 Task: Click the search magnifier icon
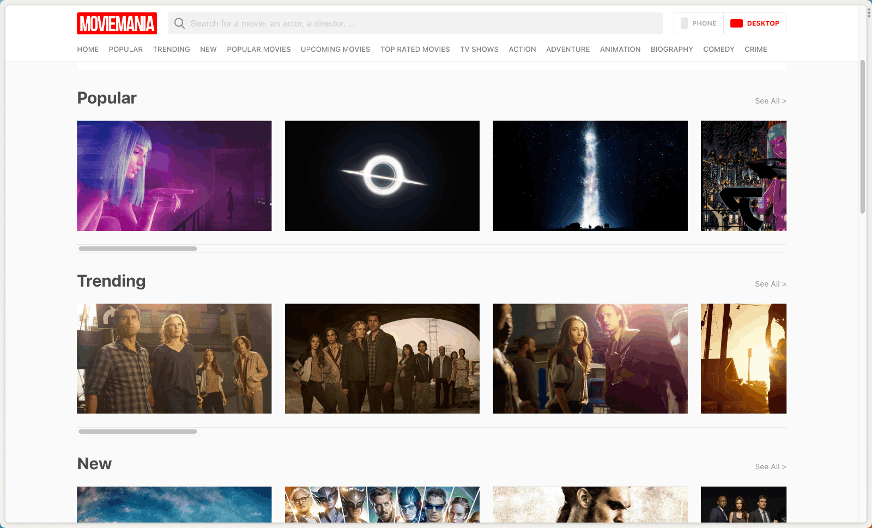click(x=179, y=23)
